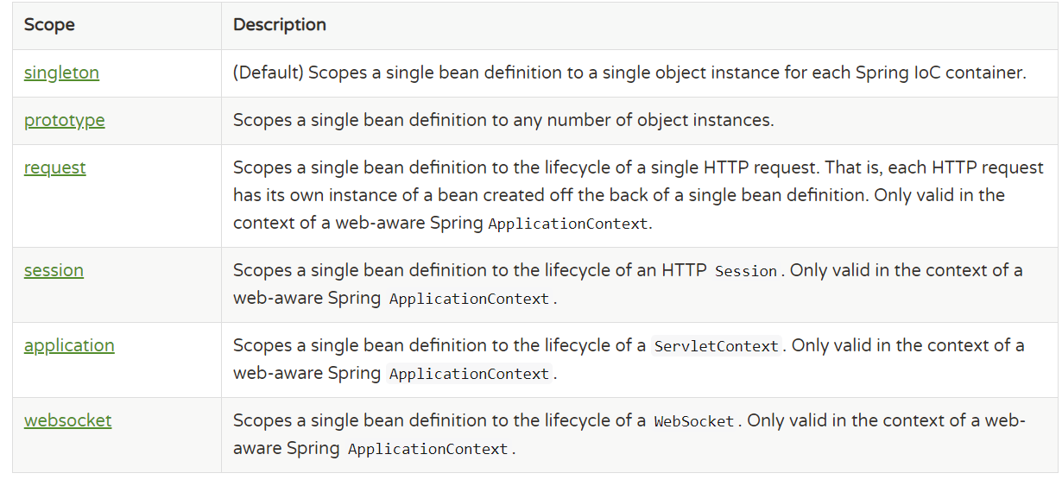Follow the prototype scope link
Image resolution: width=1062 pixels, height=486 pixels.
(64, 121)
